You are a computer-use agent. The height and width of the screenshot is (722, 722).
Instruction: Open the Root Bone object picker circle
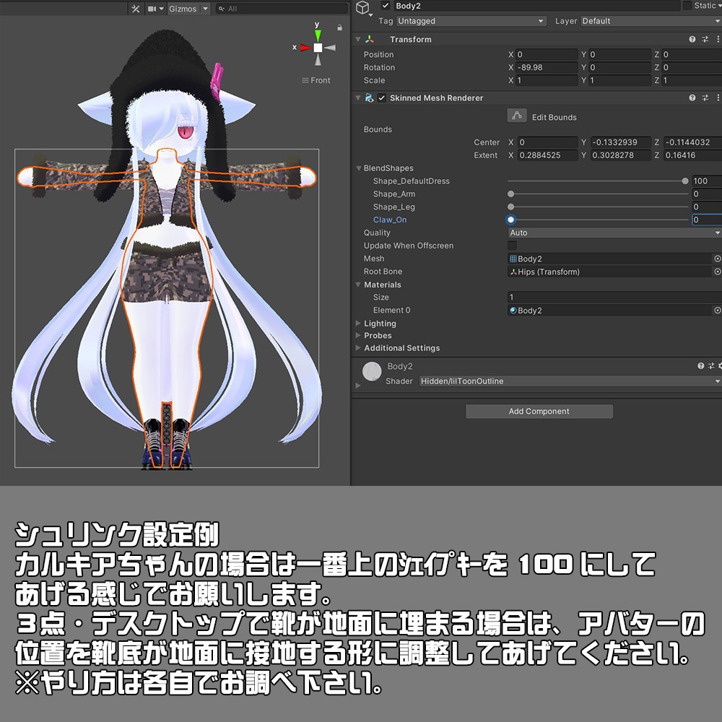tap(717, 271)
